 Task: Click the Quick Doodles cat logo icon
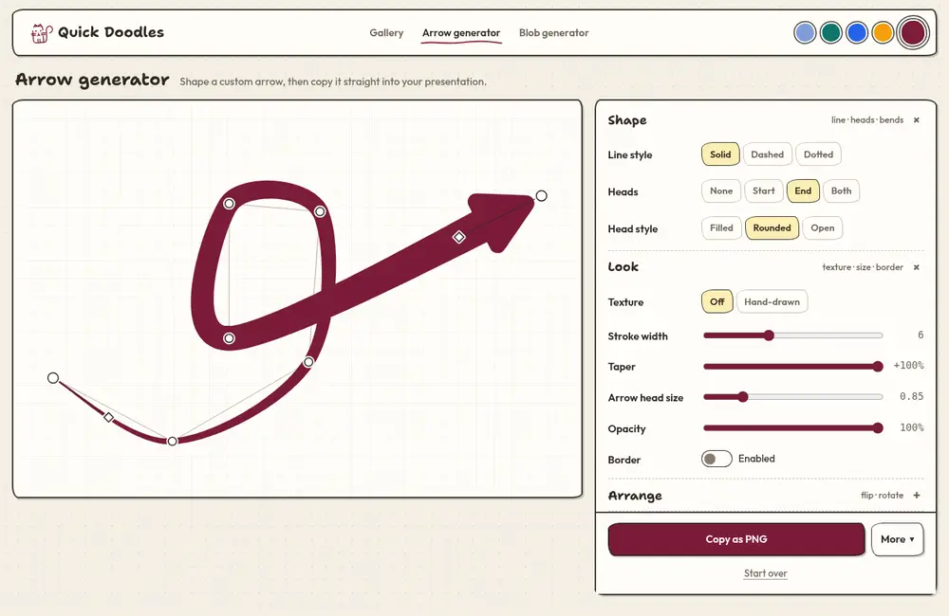tap(41, 32)
